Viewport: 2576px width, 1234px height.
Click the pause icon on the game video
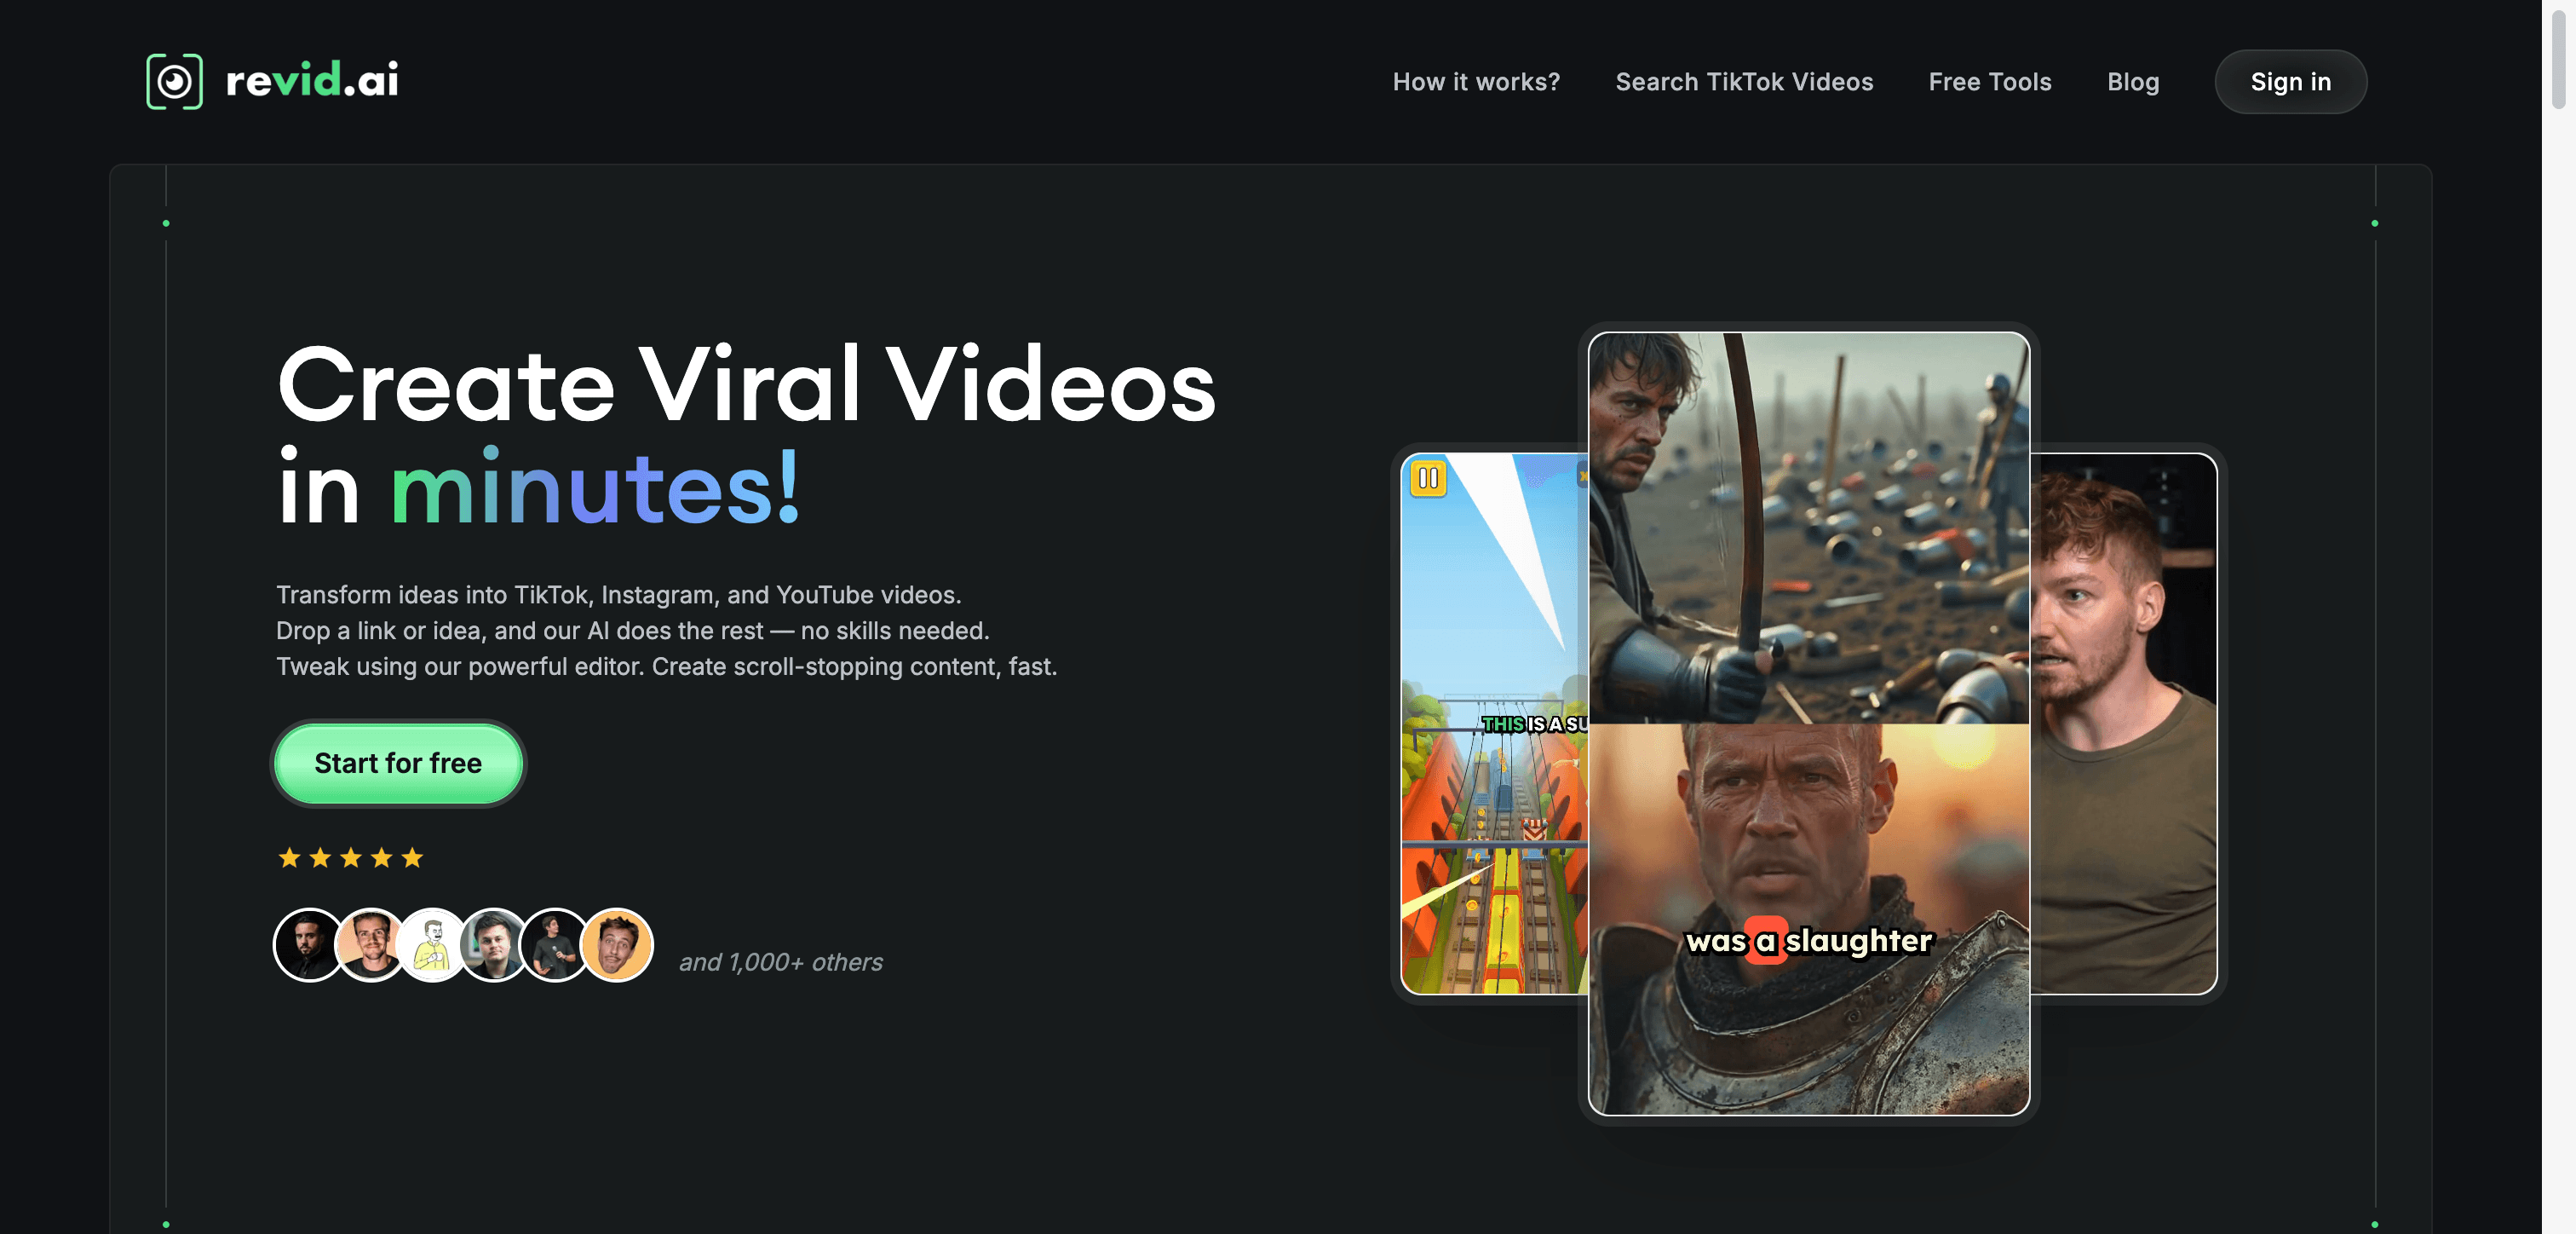[1428, 478]
